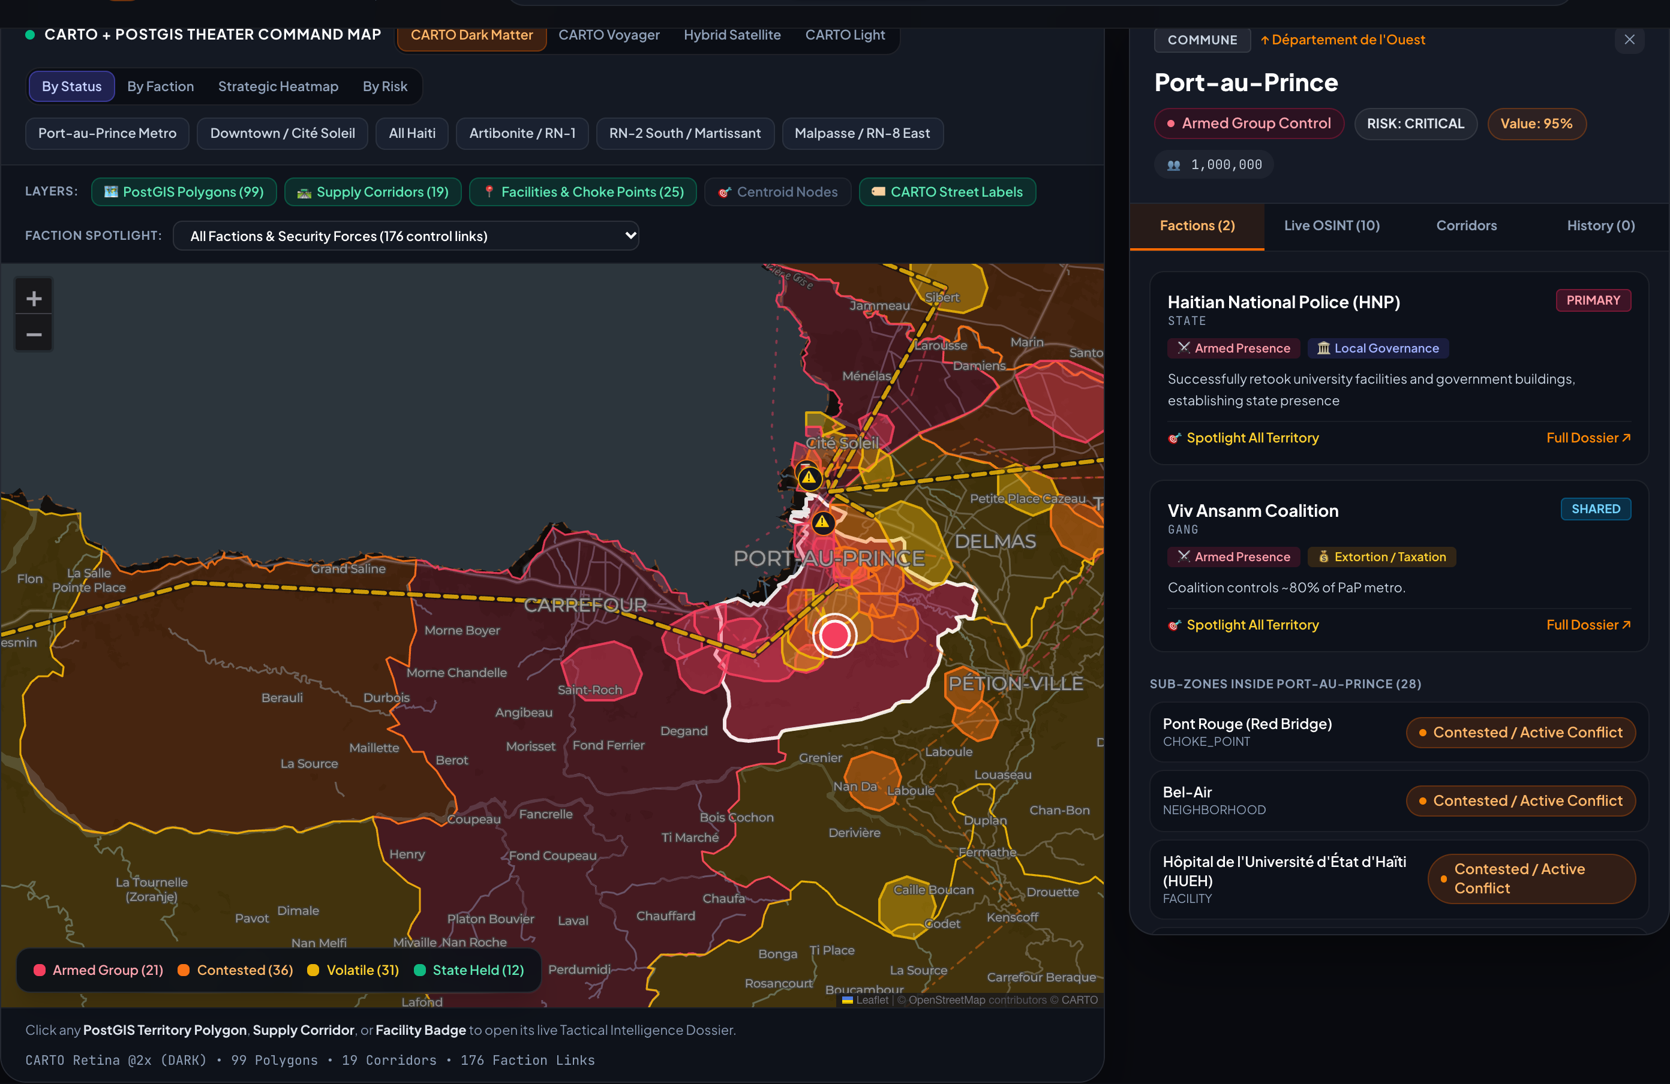Click the upper warning triangle marker near Cité Soleil
1670x1084 pixels.
pyautogui.click(x=809, y=478)
